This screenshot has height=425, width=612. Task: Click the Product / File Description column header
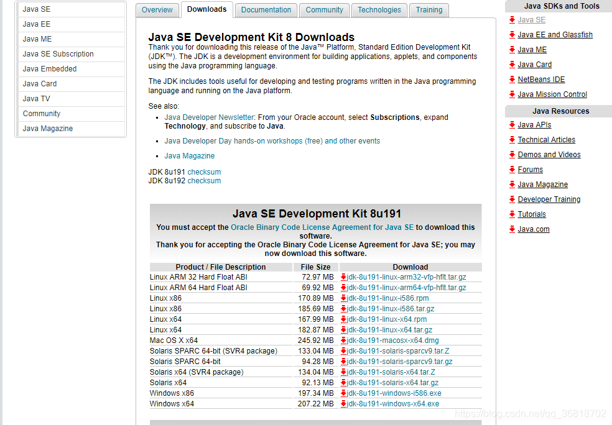221,267
